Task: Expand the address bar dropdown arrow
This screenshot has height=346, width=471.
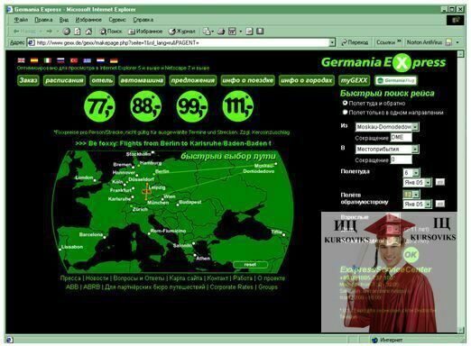Action: click(x=332, y=42)
